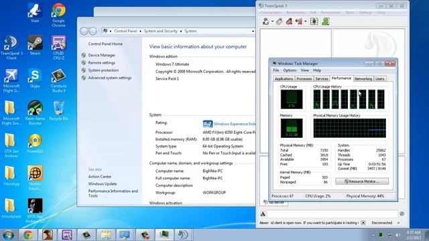The image size is (429, 241).
Task: Select Razer Game Booster desktop icon
Action: coord(35,113)
